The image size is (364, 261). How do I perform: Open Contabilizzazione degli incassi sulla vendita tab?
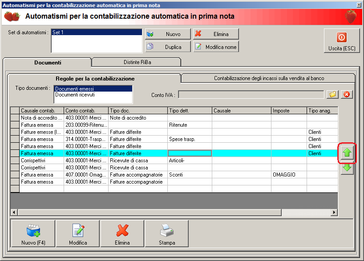pos(269,78)
